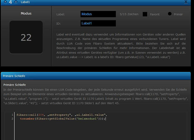Click the empty area below the code
Viewport: 194px width, 140px height.
point(98,130)
